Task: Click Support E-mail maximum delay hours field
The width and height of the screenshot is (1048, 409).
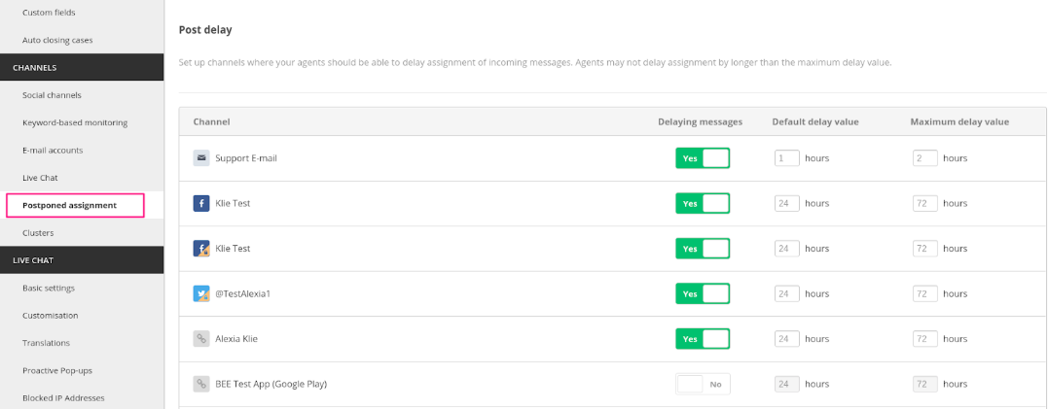Action: point(925,158)
